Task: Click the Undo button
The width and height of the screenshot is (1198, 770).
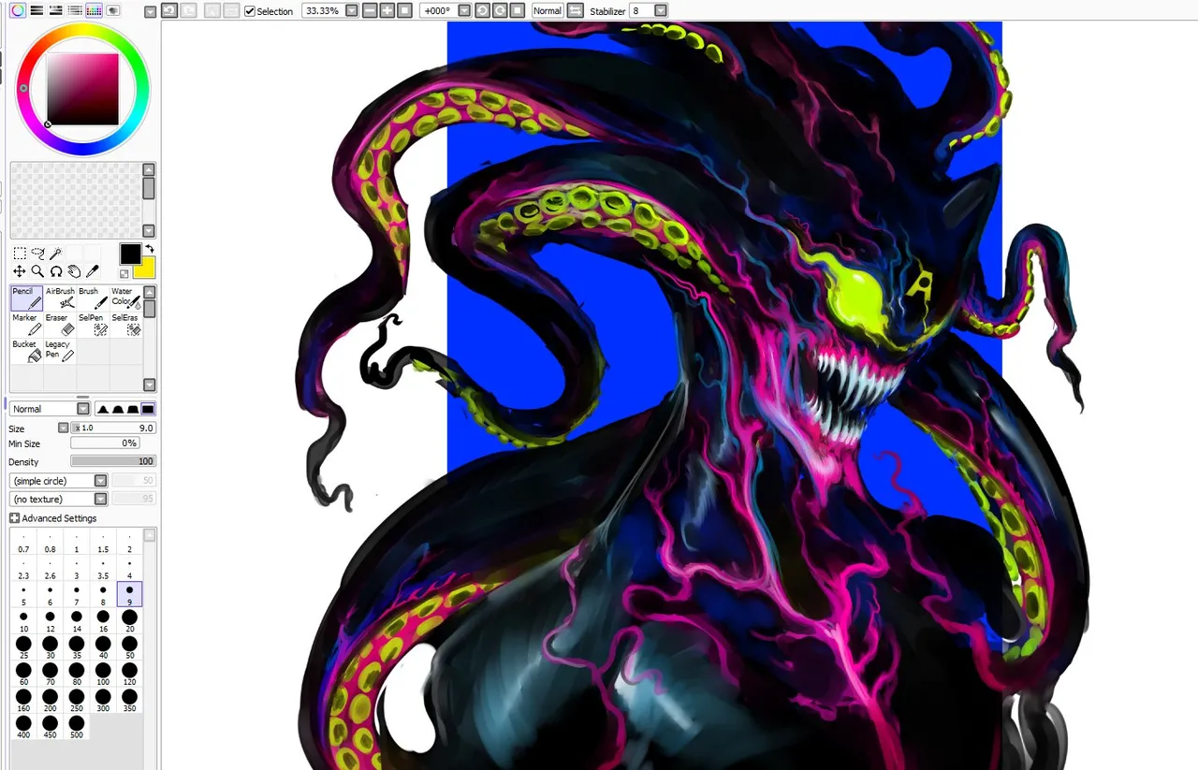Action: pyautogui.click(x=168, y=10)
